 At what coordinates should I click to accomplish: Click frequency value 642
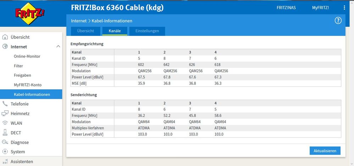pyautogui.click(x=166, y=65)
